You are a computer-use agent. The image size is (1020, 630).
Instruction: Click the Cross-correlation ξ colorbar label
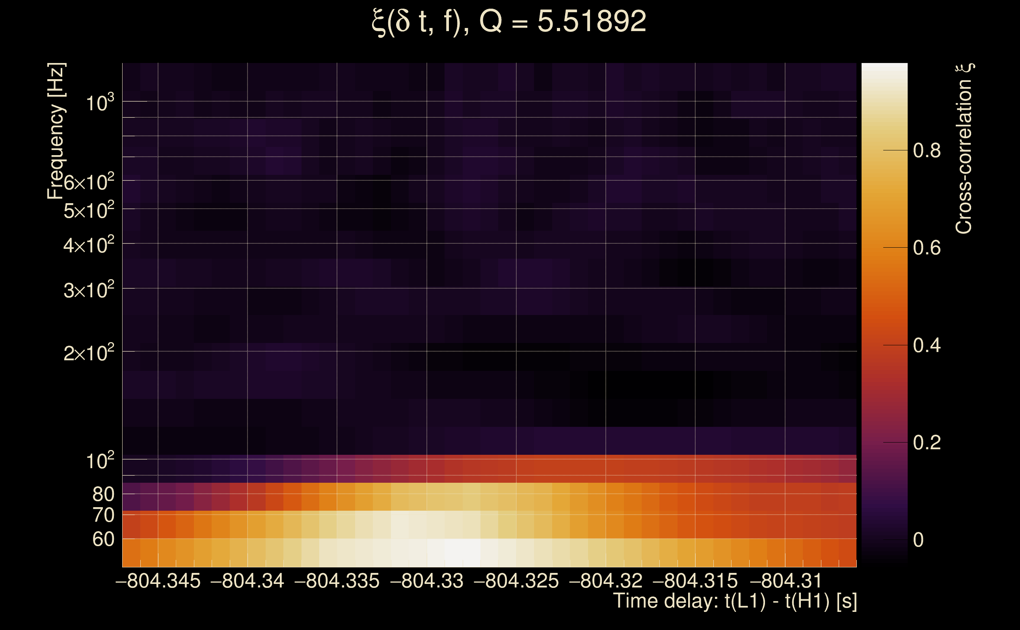coord(964,148)
